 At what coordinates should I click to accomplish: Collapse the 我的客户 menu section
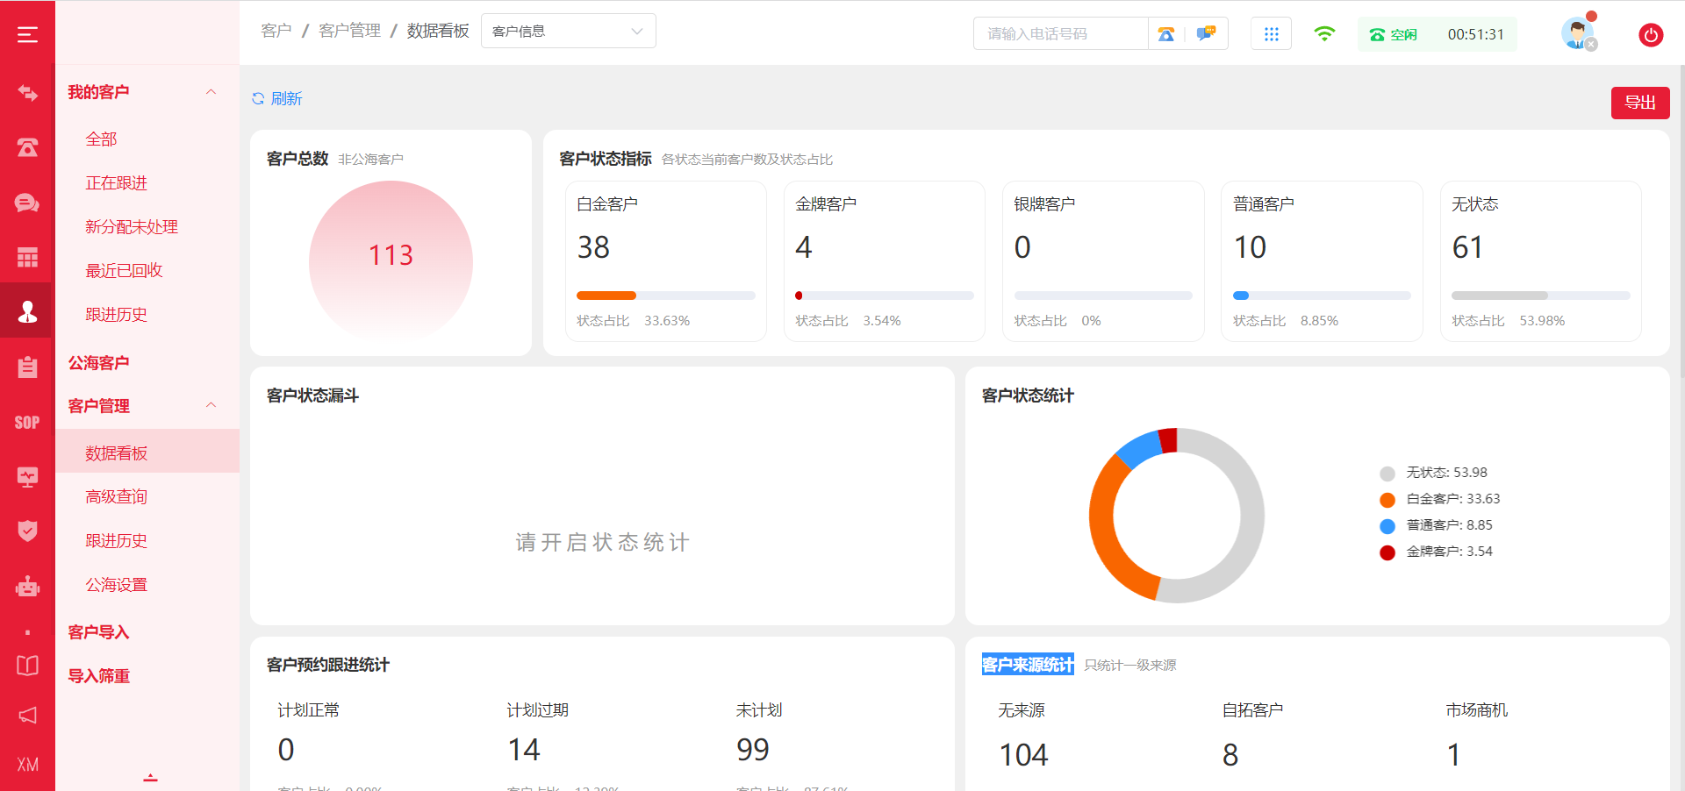(x=211, y=92)
